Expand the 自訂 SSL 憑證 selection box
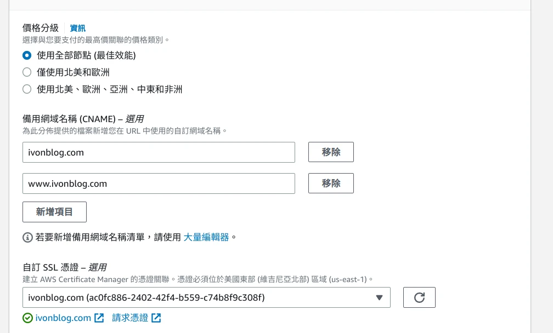This screenshot has width=553, height=333. [206, 297]
